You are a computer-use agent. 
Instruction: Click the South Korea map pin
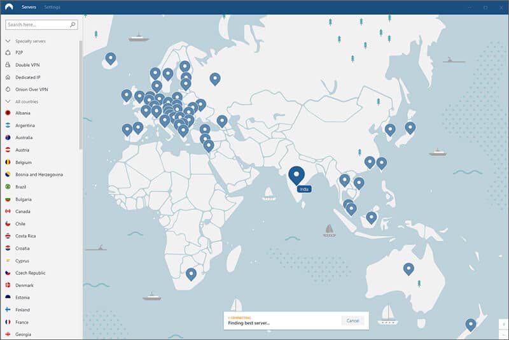390,130
